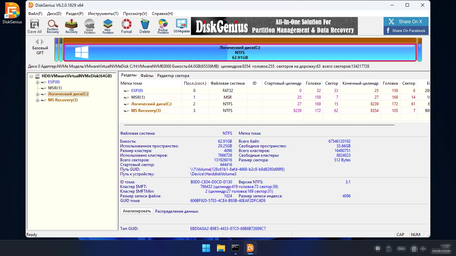Create a New Partition via toolbar
Viewport: 456px width, 256px height.
click(108, 26)
